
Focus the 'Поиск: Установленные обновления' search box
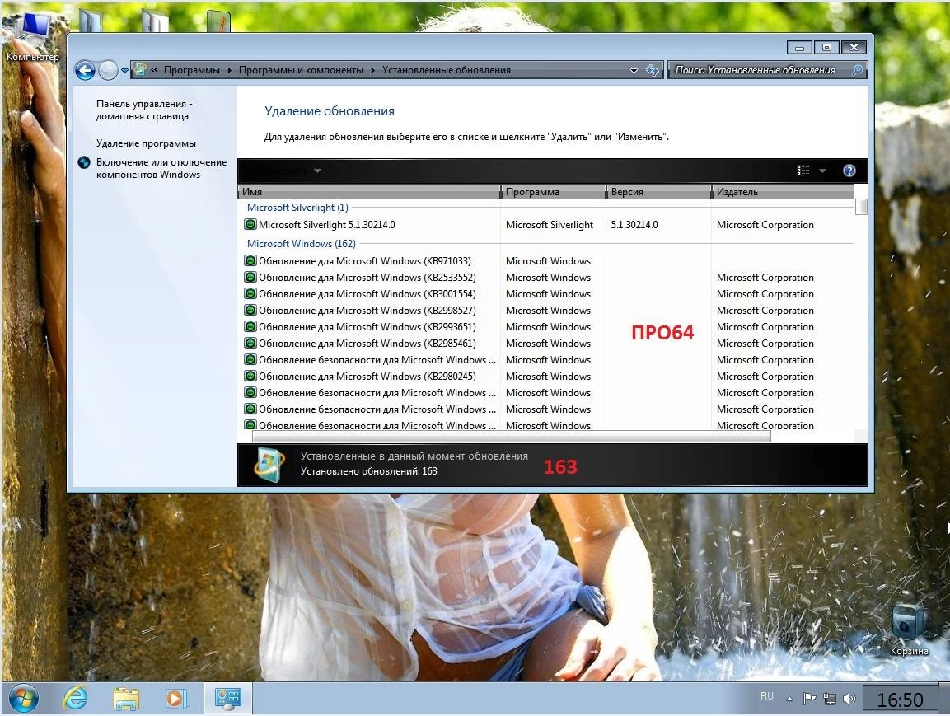(767, 70)
